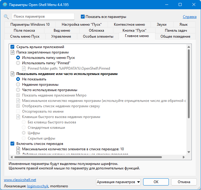Open the Справка help link
201x190 pixels.
click(190, 17)
